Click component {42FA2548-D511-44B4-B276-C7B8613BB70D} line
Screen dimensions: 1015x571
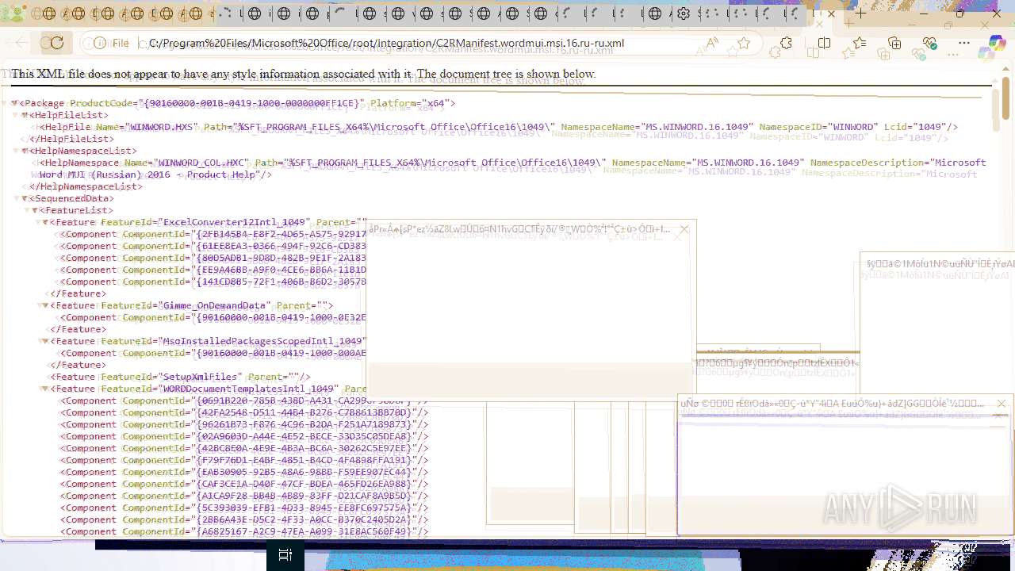[x=244, y=412]
